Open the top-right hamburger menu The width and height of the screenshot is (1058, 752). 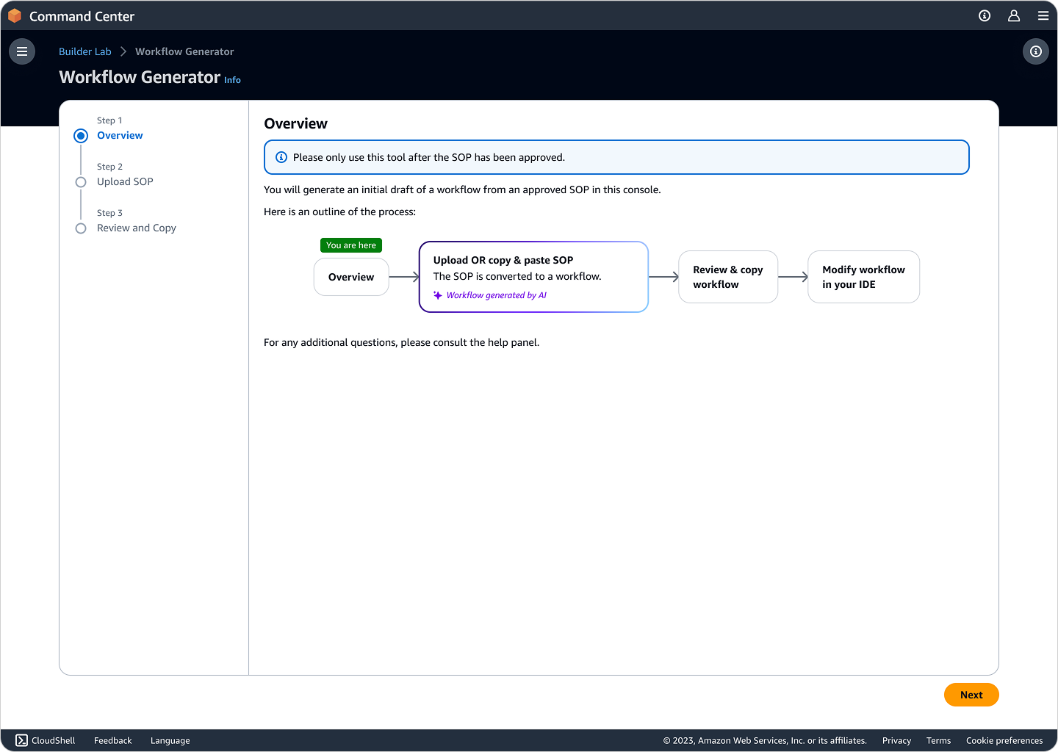pyautogui.click(x=1043, y=16)
